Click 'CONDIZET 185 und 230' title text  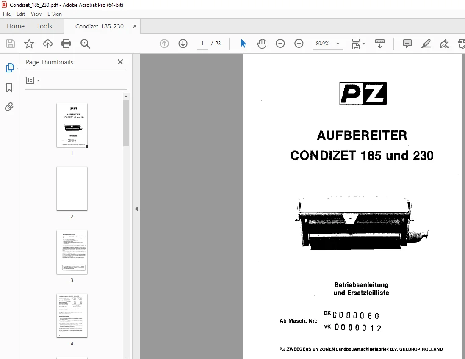point(362,156)
